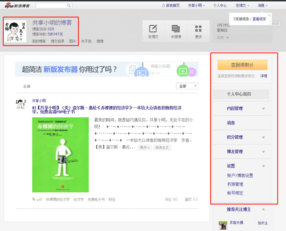Open 关于我 tab
The image size is (286, 231).
pos(86,41)
